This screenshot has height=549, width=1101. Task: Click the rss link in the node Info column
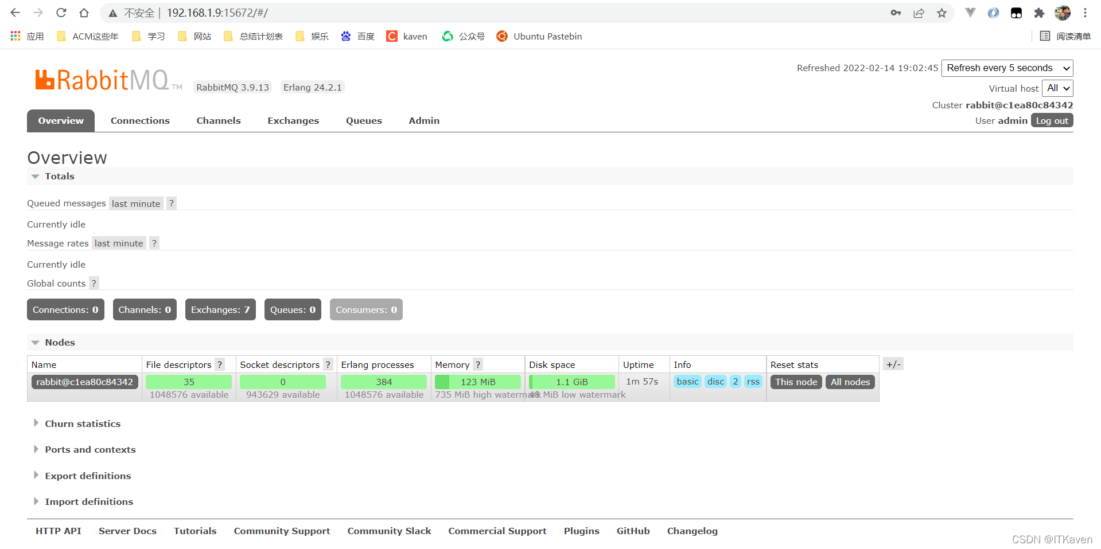coord(753,381)
